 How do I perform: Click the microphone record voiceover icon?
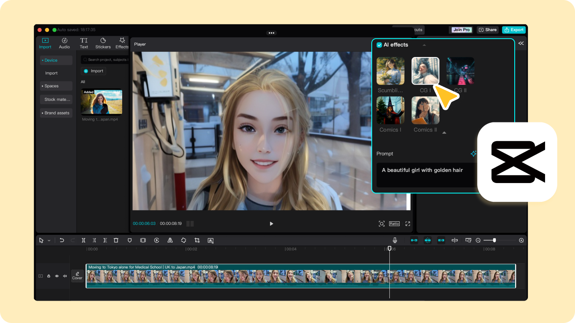pos(395,240)
